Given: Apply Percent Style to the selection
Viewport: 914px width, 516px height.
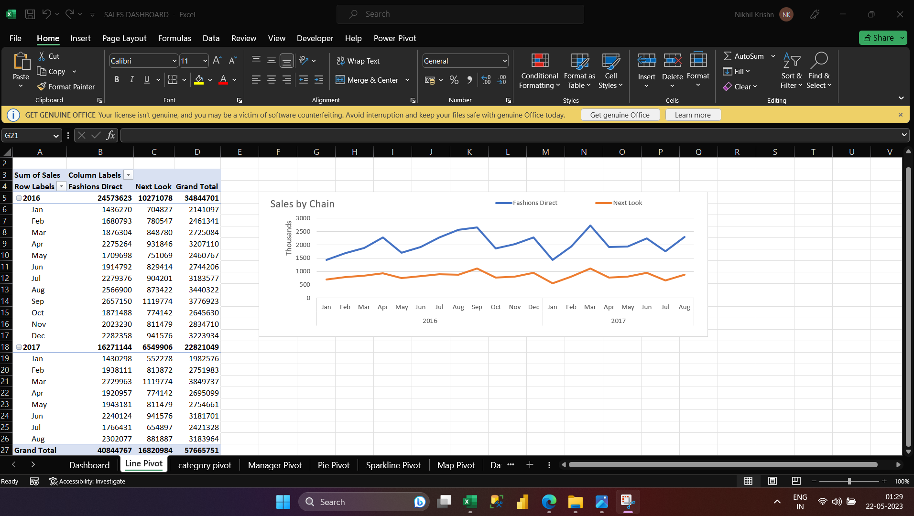Looking at the screenshot, I should (x=454, y=80).
